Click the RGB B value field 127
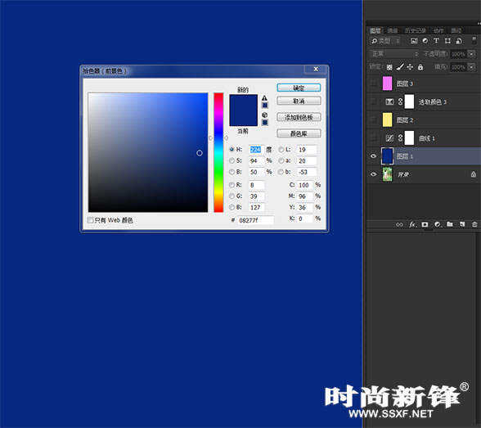Image resolution: width=481 pixels, height=428 pixels. tap(256, 207)
